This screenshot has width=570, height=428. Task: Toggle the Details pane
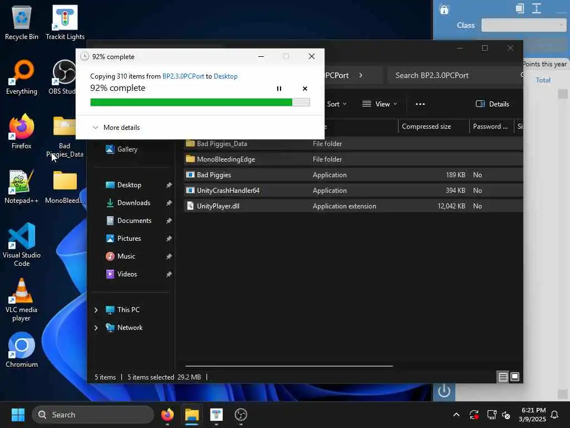pos(492,104)
